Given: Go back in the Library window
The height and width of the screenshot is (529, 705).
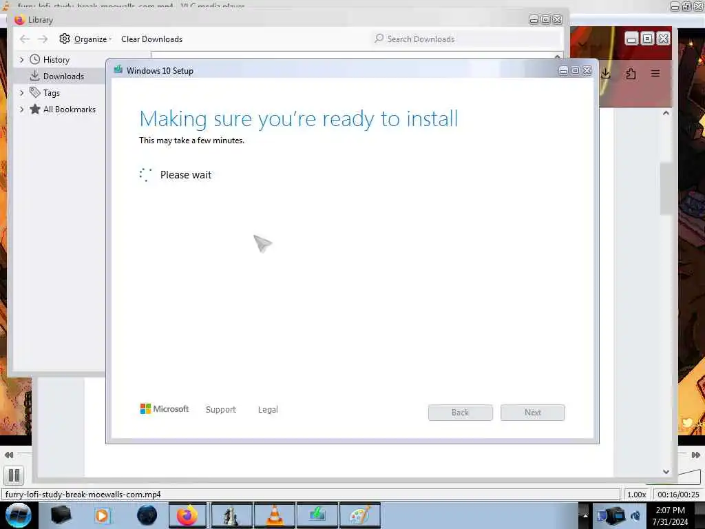Looking at the screenshot, I should [x=24, y=39].
